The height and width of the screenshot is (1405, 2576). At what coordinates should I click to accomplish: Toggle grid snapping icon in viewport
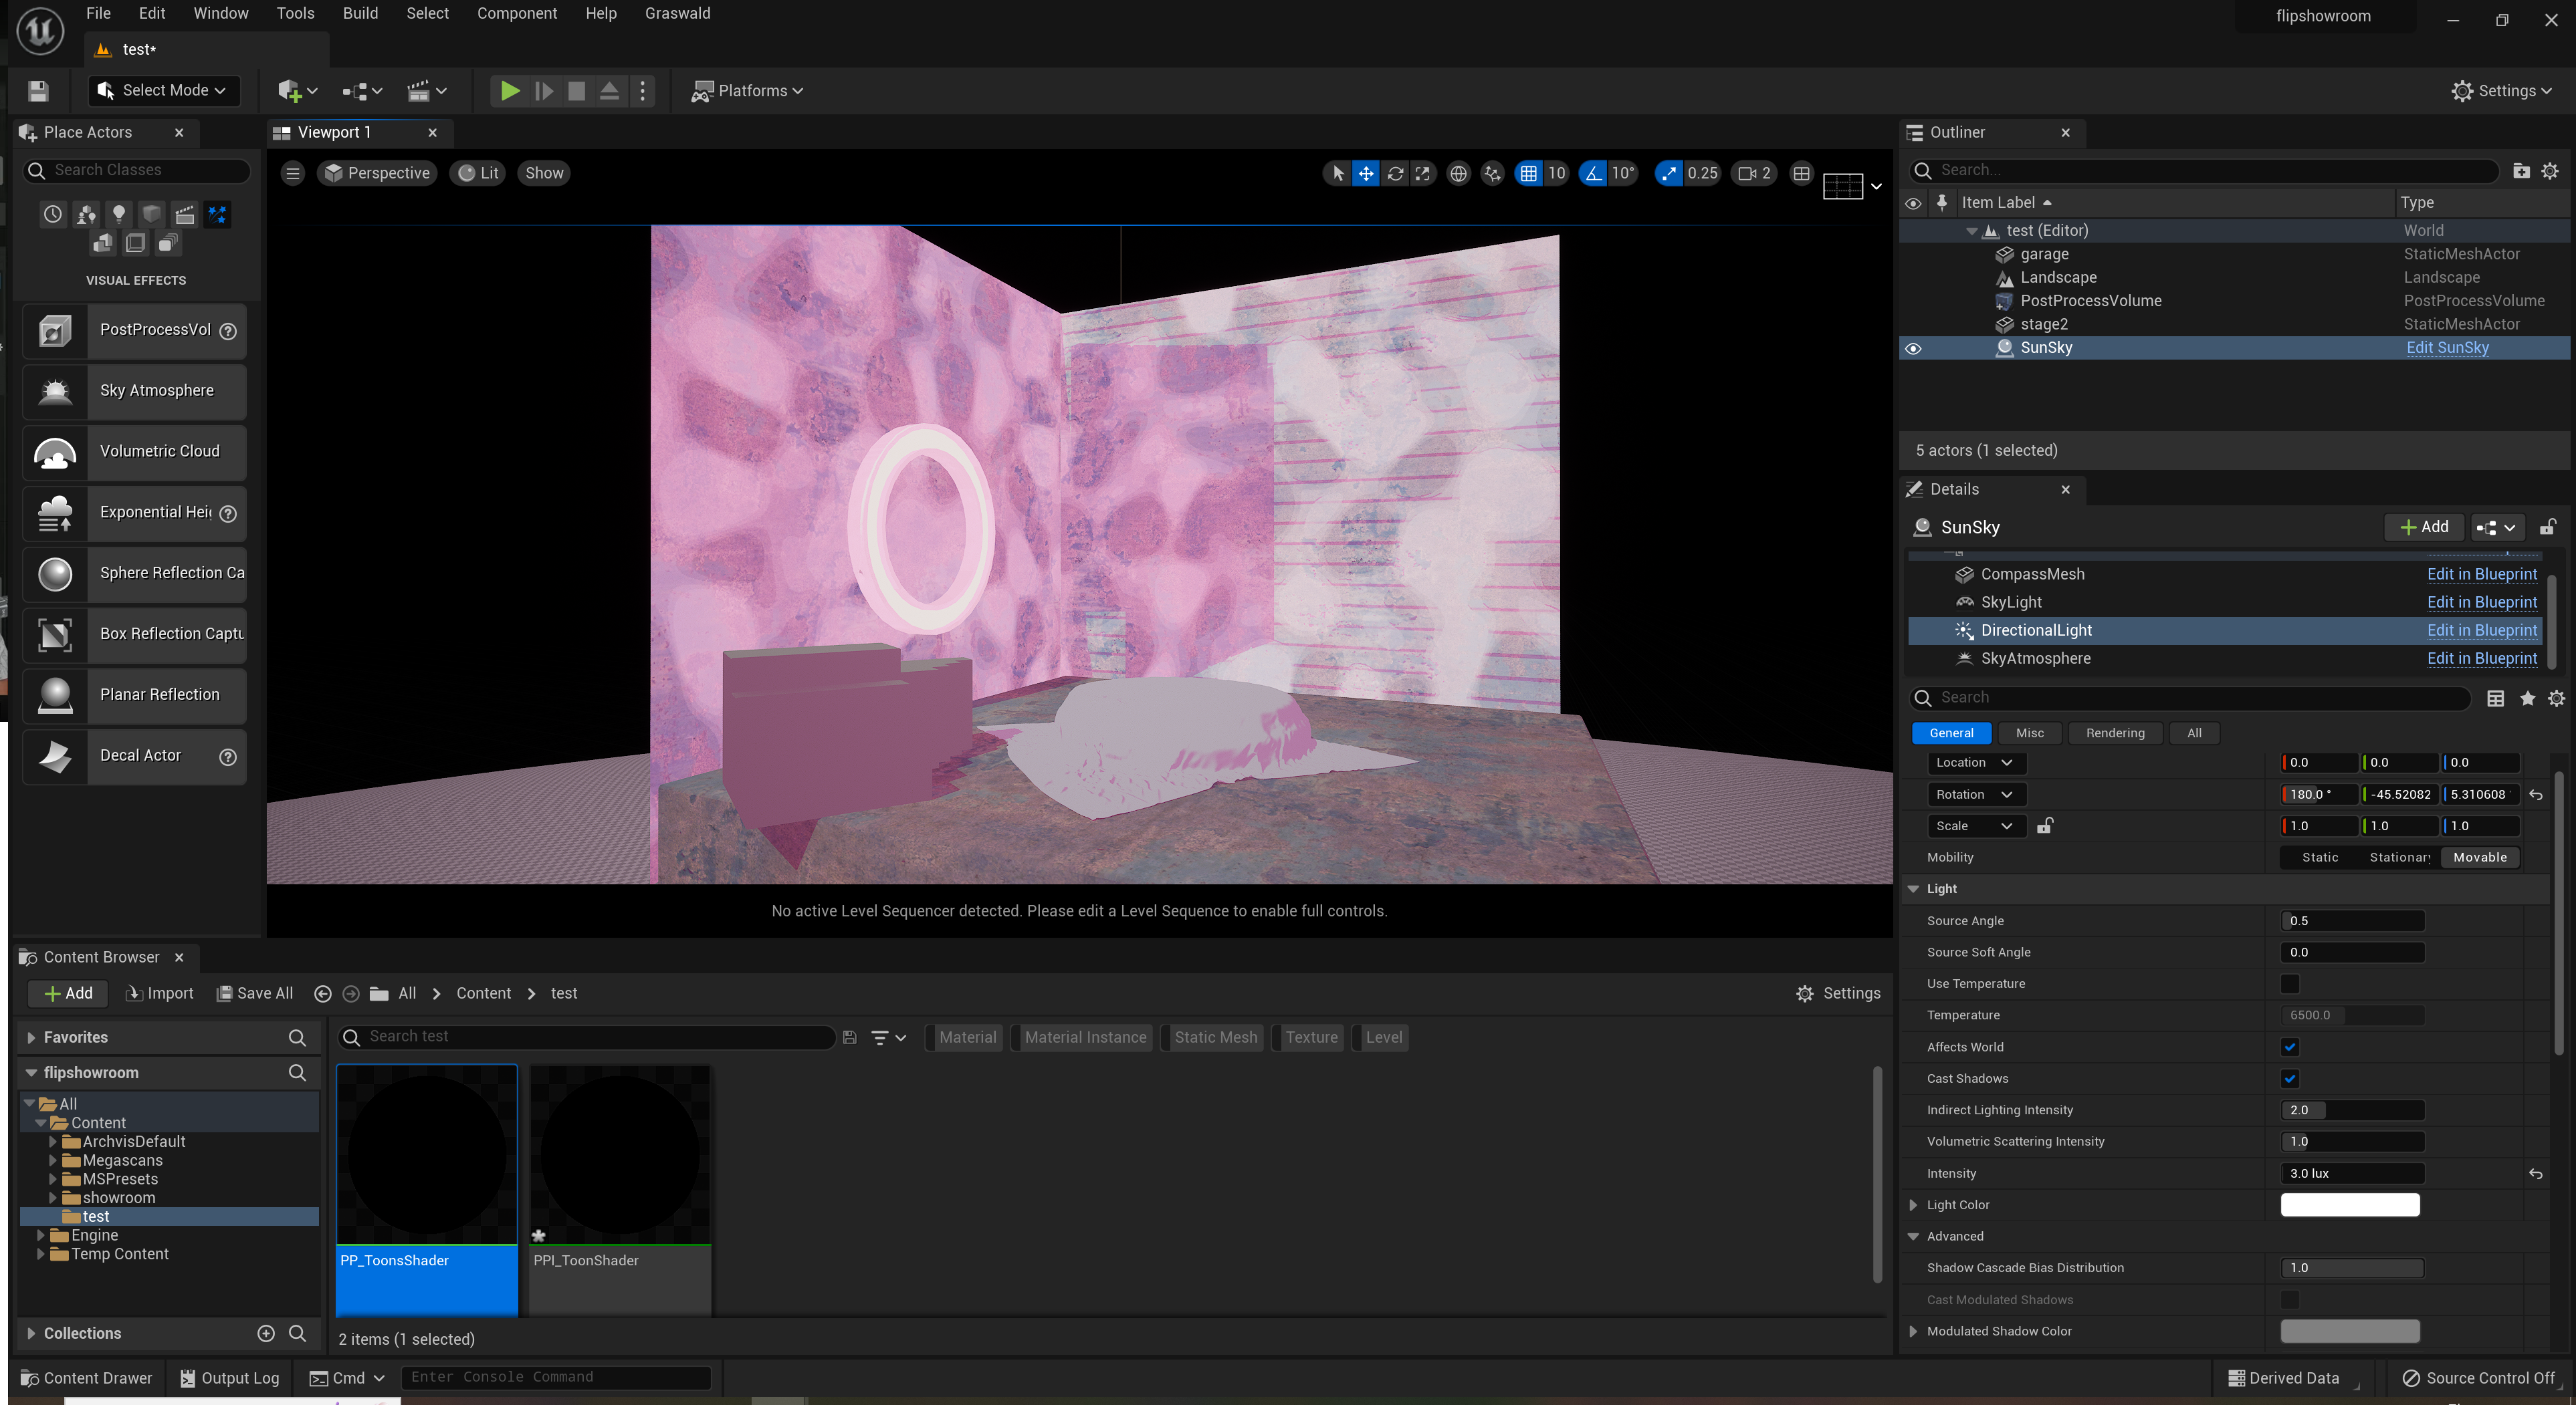pos(1528,173)
